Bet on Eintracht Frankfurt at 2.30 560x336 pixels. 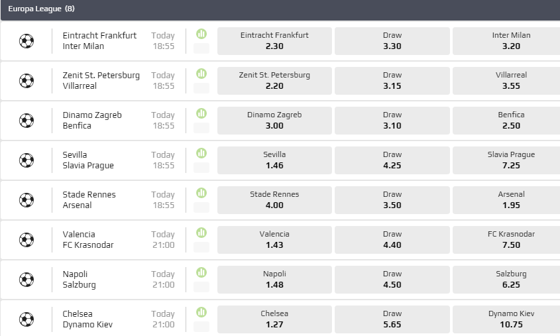click(274, 41)
